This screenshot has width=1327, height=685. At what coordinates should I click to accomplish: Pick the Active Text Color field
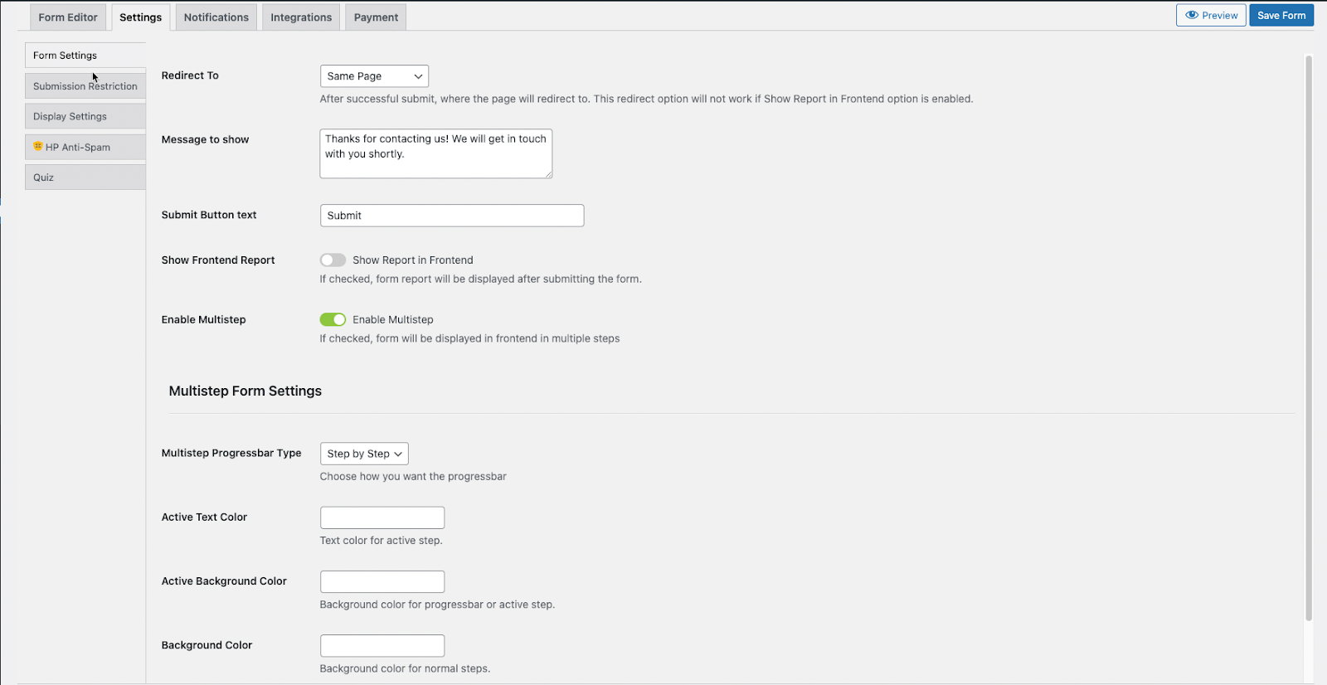coord(382,517)
